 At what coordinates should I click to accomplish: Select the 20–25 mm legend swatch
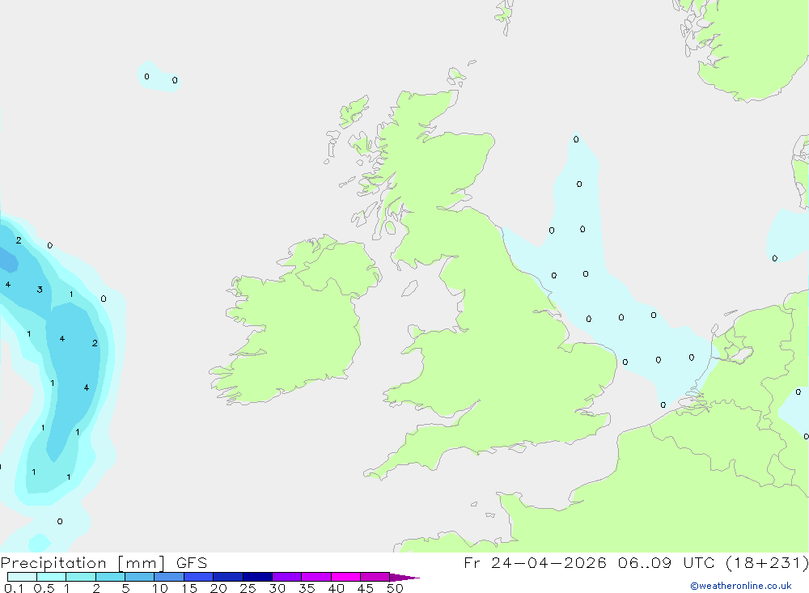click(x=228, y=577)
